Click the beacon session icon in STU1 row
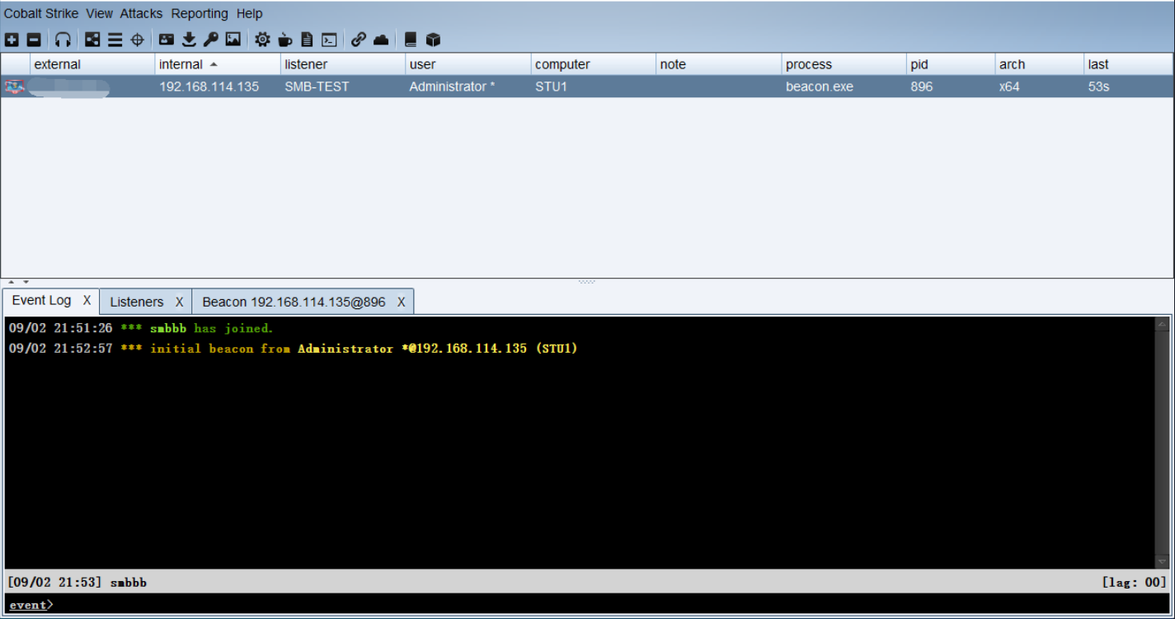This screenshot has height=619, width=1175. 14,87
